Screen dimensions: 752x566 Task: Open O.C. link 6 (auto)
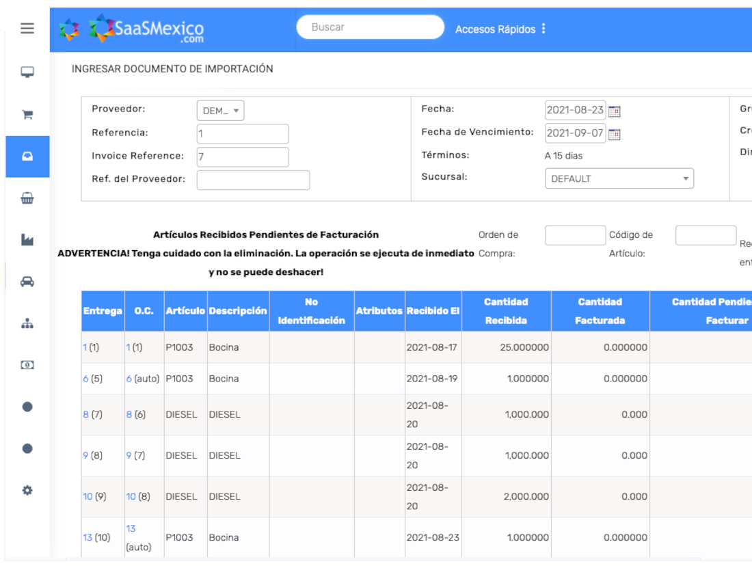(x=129, y=379)
